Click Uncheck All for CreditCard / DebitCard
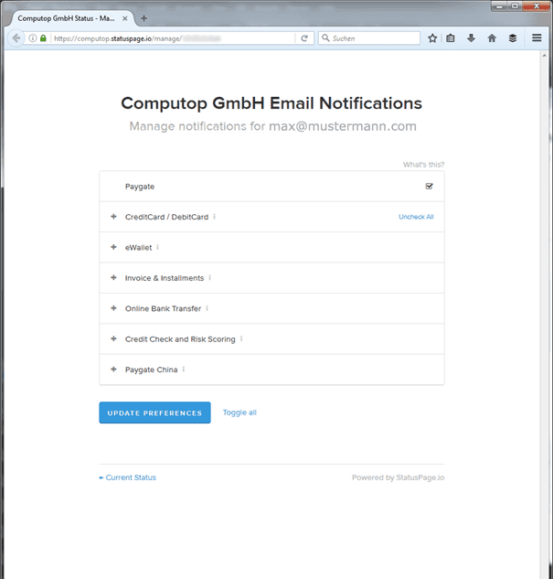This screenshot has width=553, height=579. tap(416, 217)
